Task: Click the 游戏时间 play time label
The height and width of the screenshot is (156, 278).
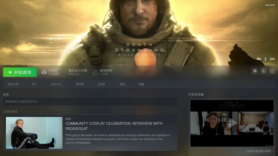Action: [106, 70]
